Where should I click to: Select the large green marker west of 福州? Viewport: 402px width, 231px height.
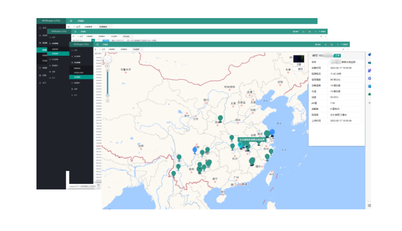(252, 161)
